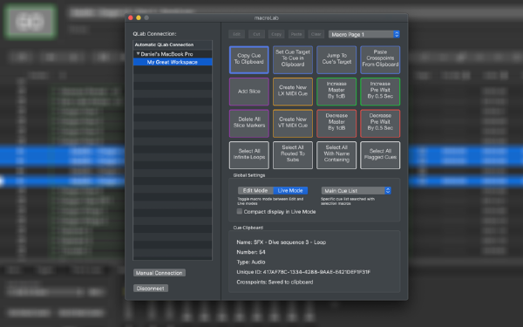Run Delete All Slice Markers macro
The height and width of the screenshot is (327, 523).
pos(248,124)
